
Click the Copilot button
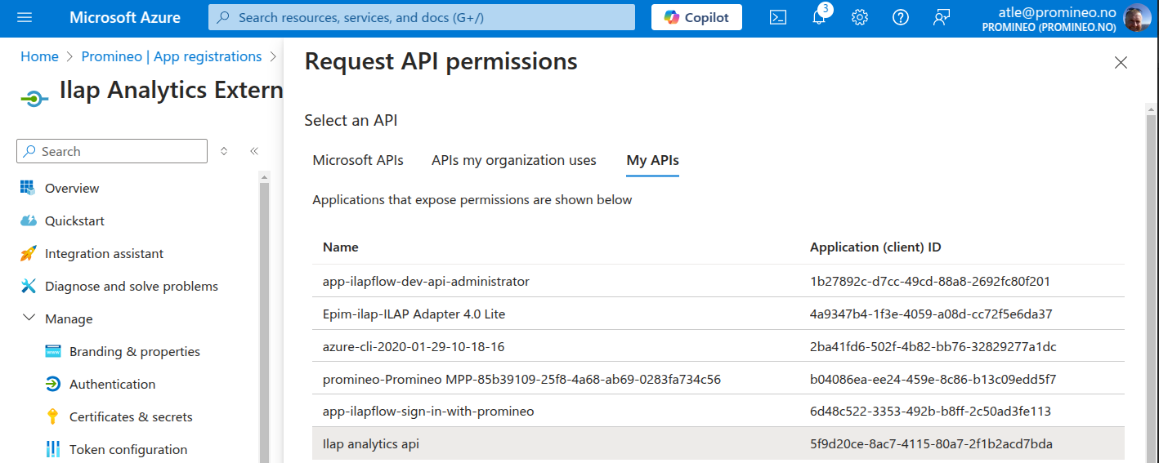(696, 17)
